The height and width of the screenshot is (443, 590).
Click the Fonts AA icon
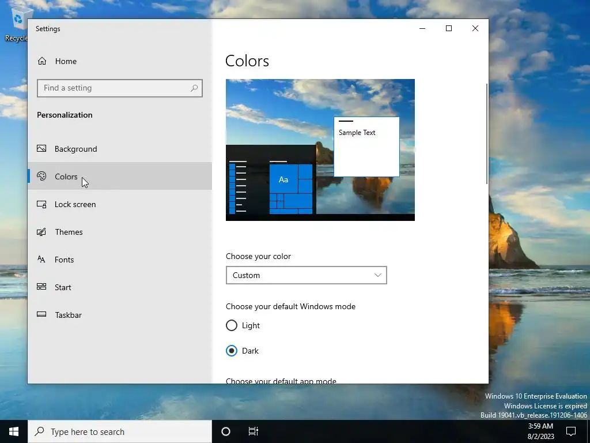pyautogui.click(x=41, y=259)
